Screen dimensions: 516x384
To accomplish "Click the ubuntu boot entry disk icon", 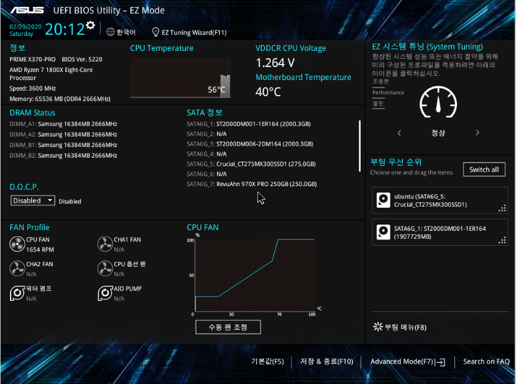I will coord(383,200).
